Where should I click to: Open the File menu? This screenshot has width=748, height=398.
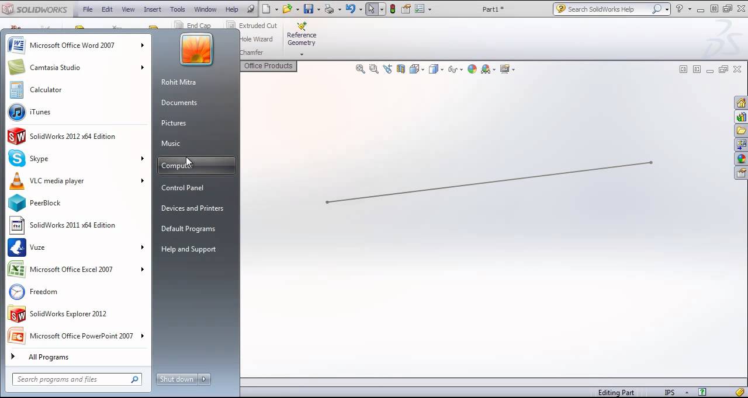pyautogui.click(x=88, y=9)
